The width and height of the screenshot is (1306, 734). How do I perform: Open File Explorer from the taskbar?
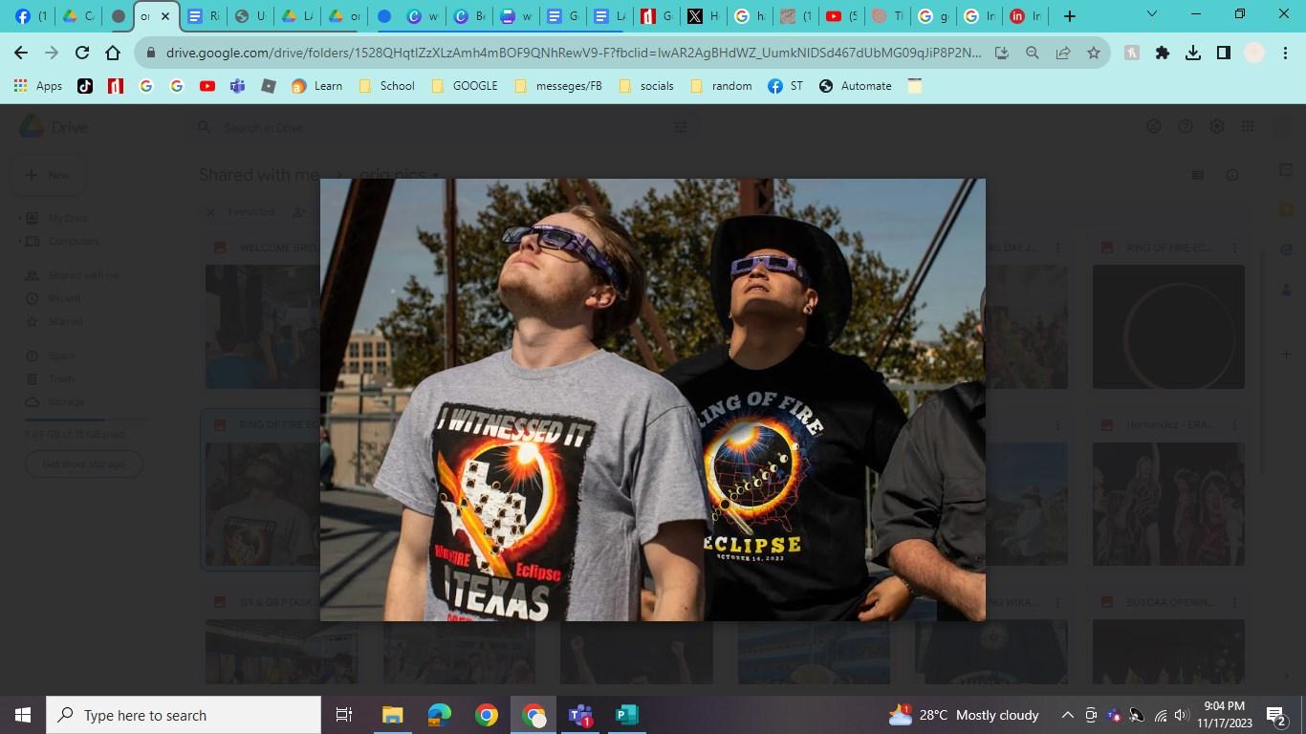click(x=392, y=715)
